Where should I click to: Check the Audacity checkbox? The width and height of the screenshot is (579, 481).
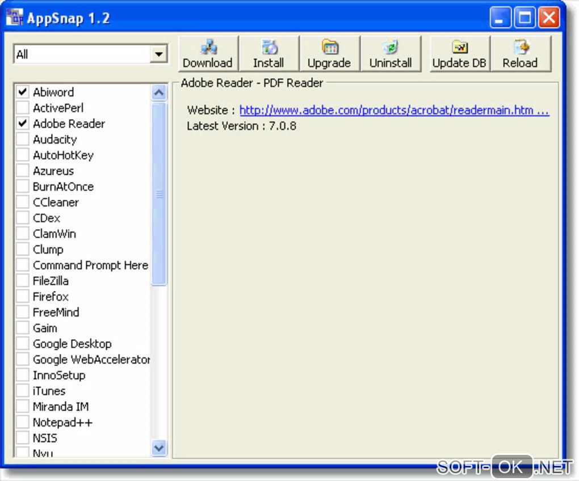click(x=23, y=139)
